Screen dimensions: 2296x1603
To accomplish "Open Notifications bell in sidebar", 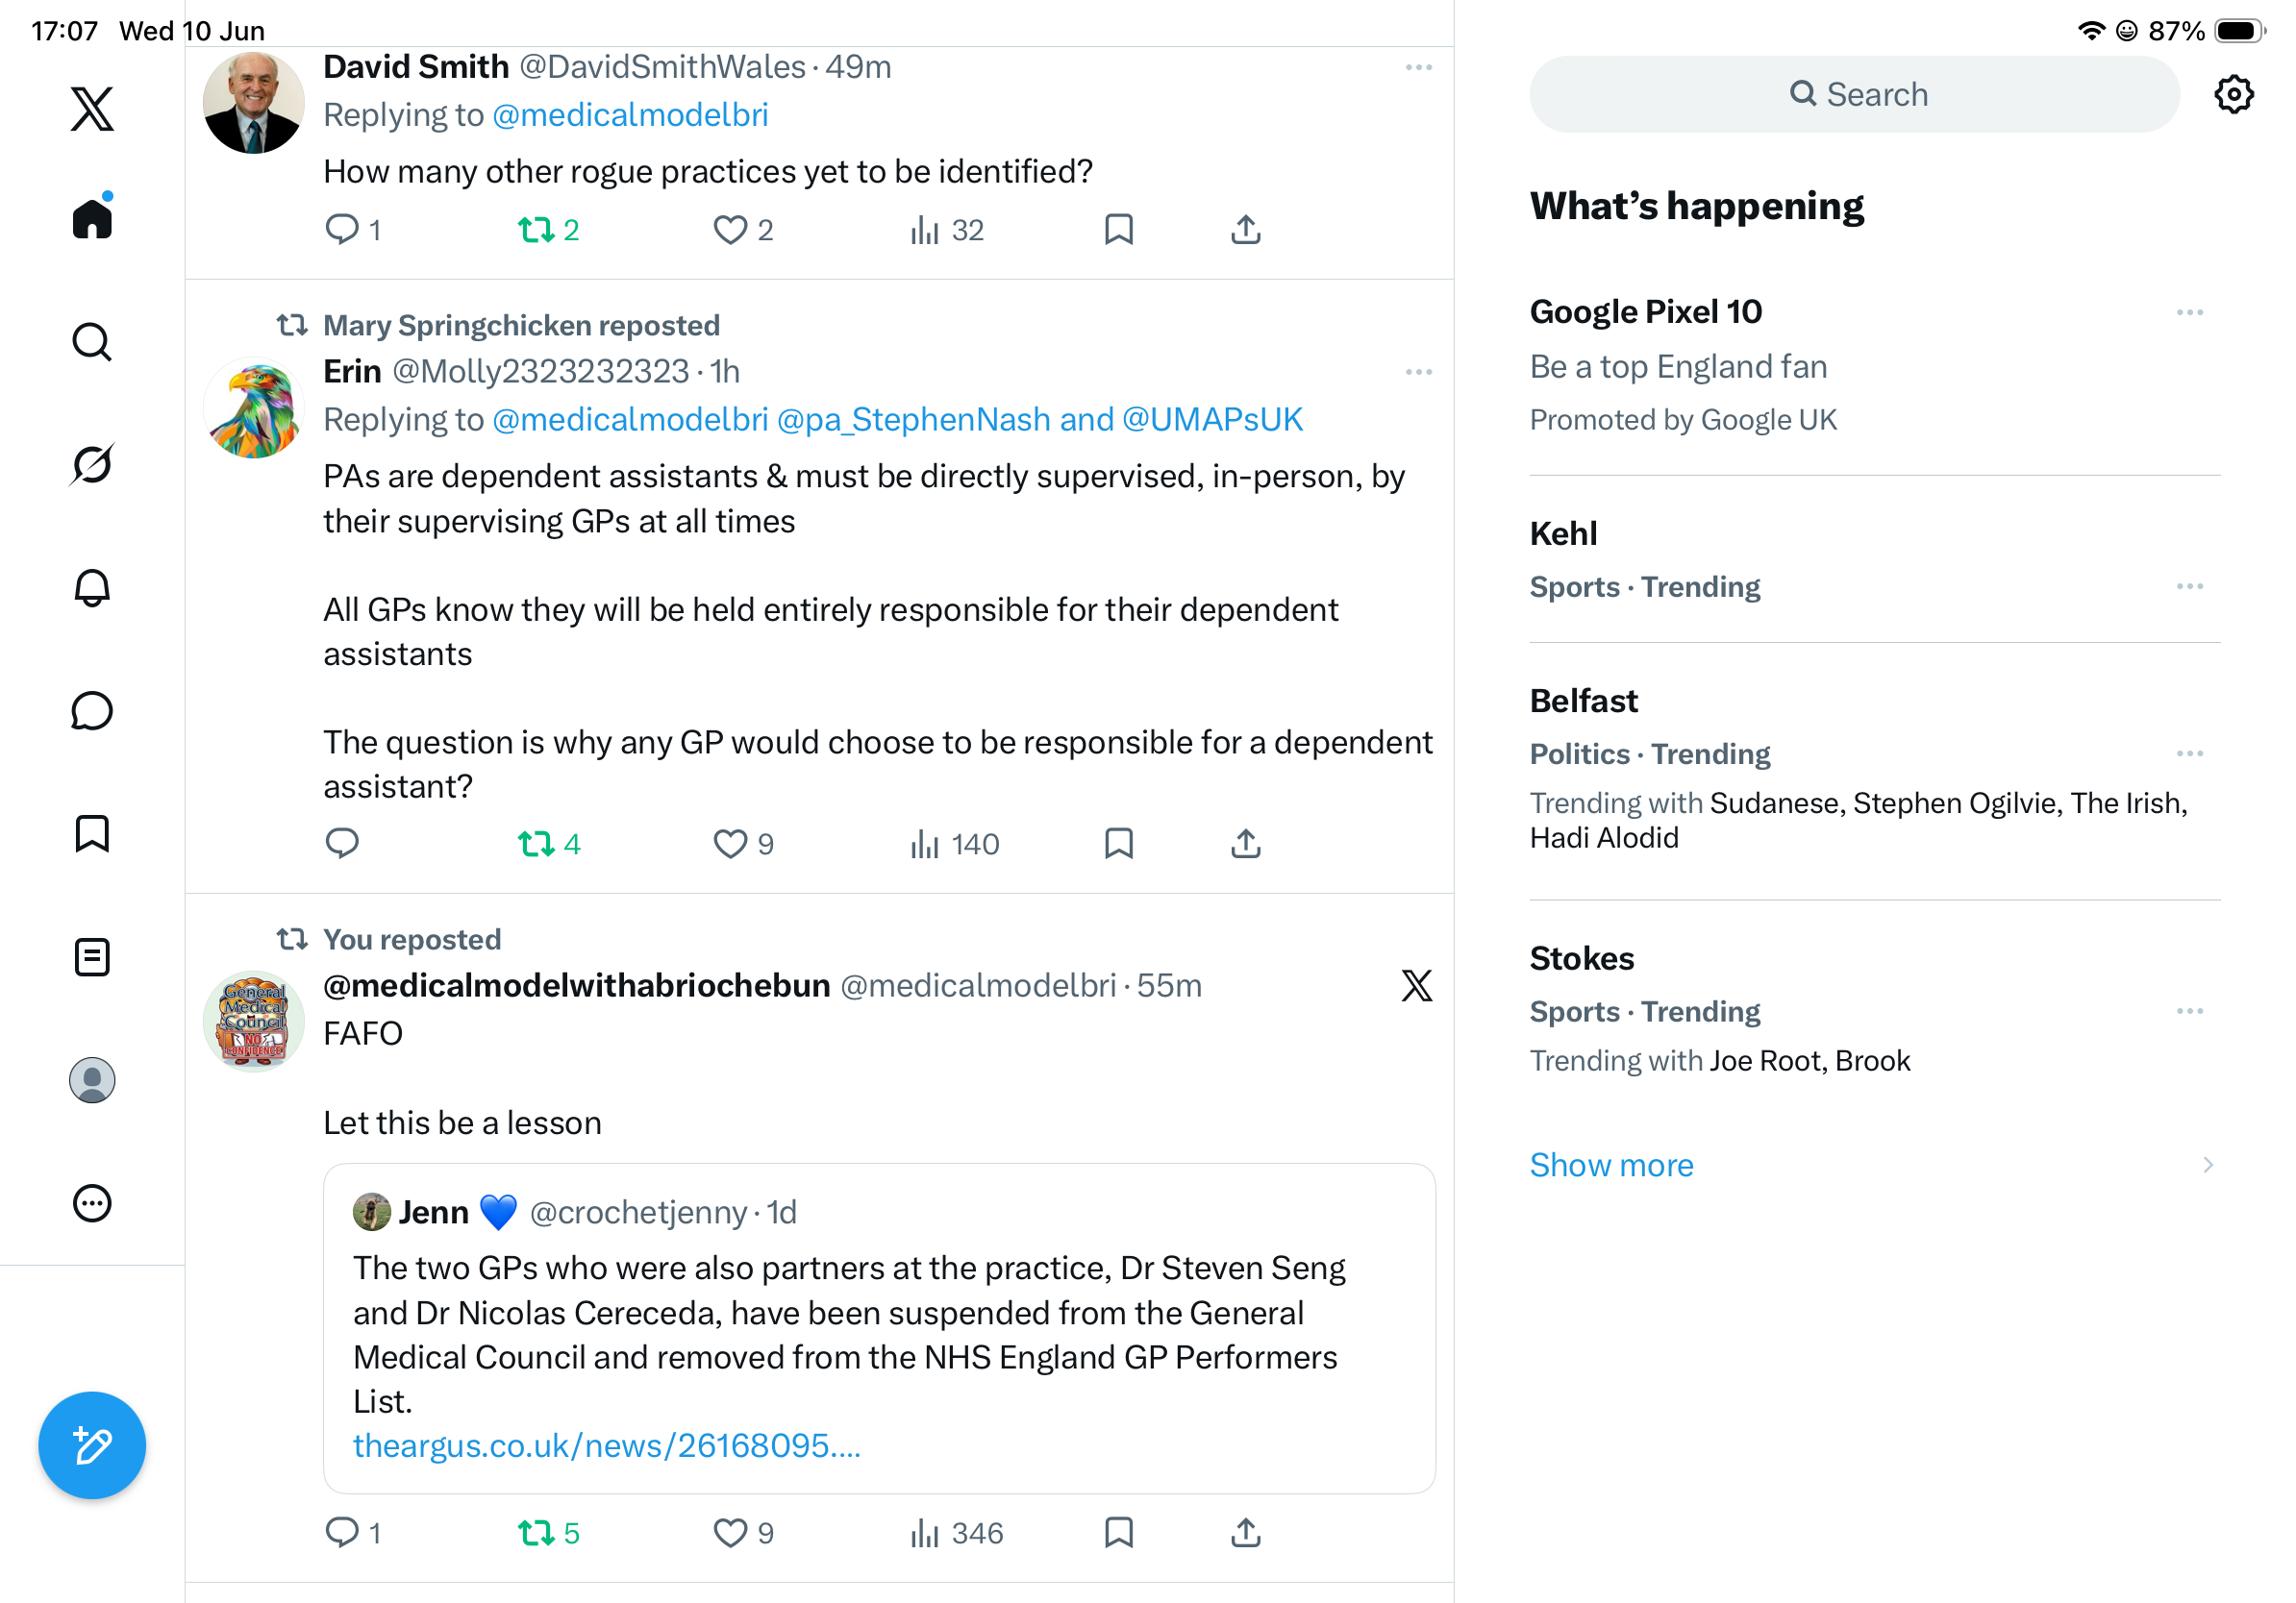I will (92, 587).
